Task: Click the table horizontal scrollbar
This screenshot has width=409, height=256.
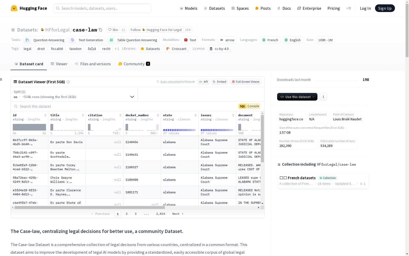Action: click(x=90, y=208)
